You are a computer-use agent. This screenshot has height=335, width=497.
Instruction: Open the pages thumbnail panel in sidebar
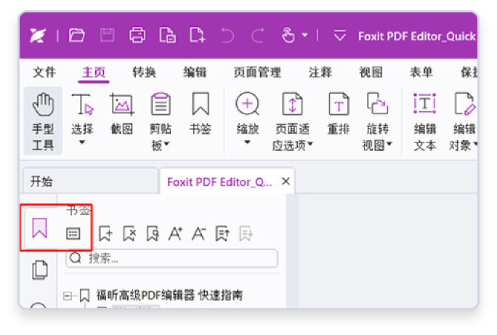click(40, 270)
